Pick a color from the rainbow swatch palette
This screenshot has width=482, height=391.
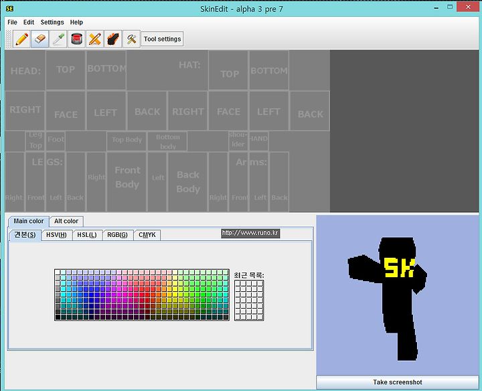coord(142,295)
